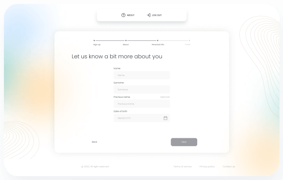
Task: Open the calendar date picker icon
Action: (x=165, y=118)
